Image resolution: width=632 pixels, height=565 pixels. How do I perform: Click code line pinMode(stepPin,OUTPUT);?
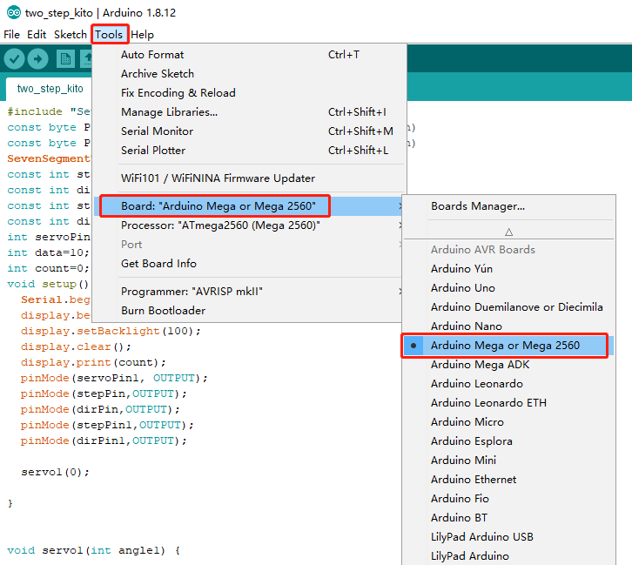pos(104,394)
